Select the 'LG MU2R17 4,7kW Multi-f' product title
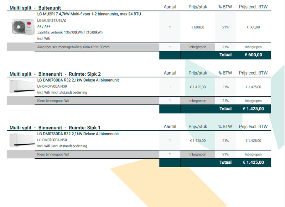 (x=89, y=14)
